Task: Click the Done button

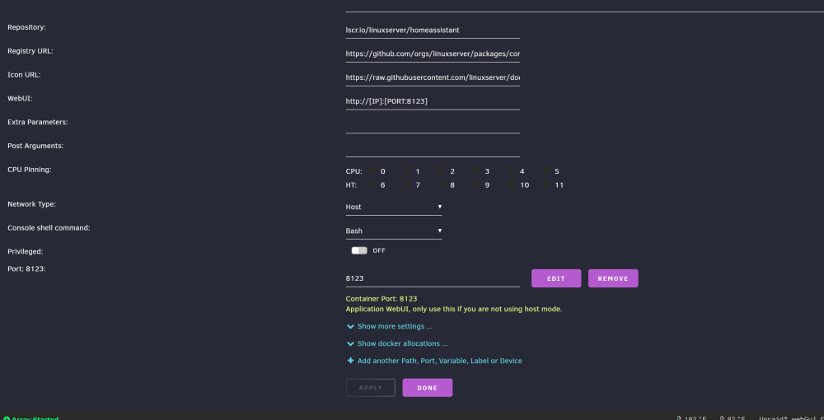Action: pyautogui.click(x=427, y=387)
